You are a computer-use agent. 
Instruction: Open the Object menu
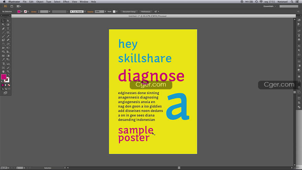click(40, 2)
